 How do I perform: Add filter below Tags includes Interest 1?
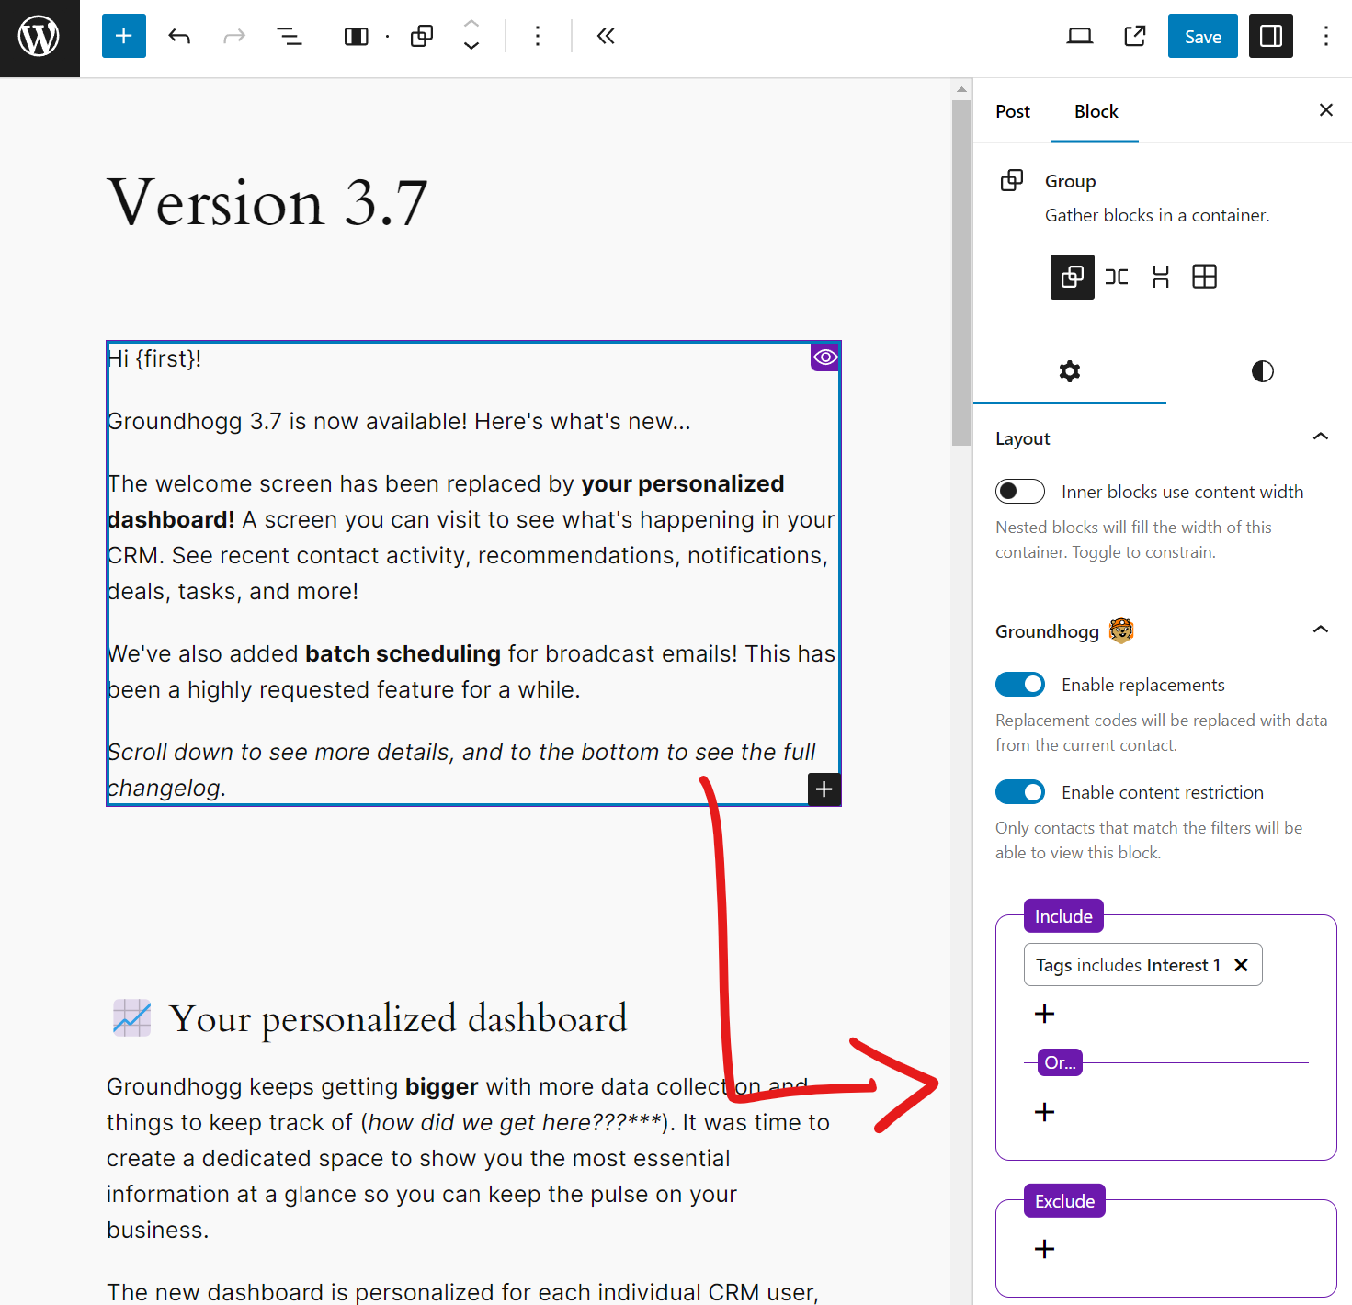point(1045,1014)
